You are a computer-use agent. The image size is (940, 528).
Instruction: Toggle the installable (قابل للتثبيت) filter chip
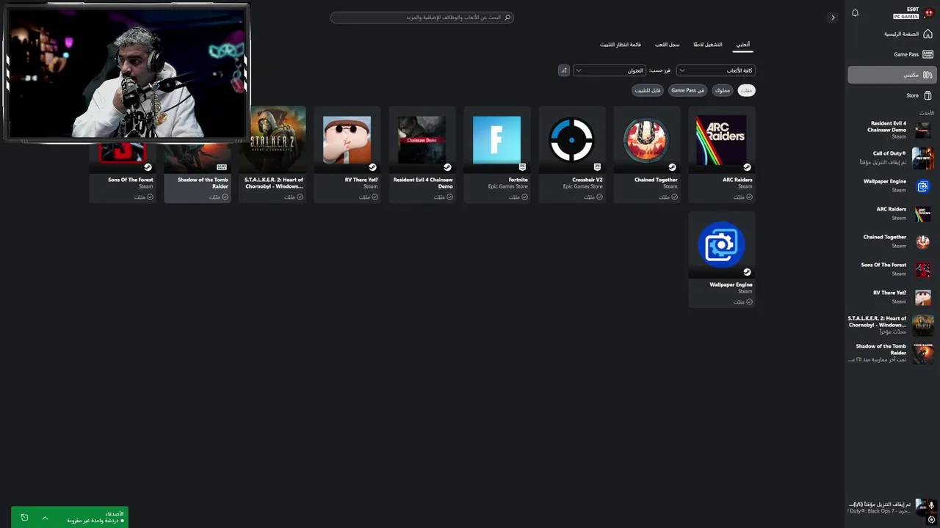coord(648,90)
